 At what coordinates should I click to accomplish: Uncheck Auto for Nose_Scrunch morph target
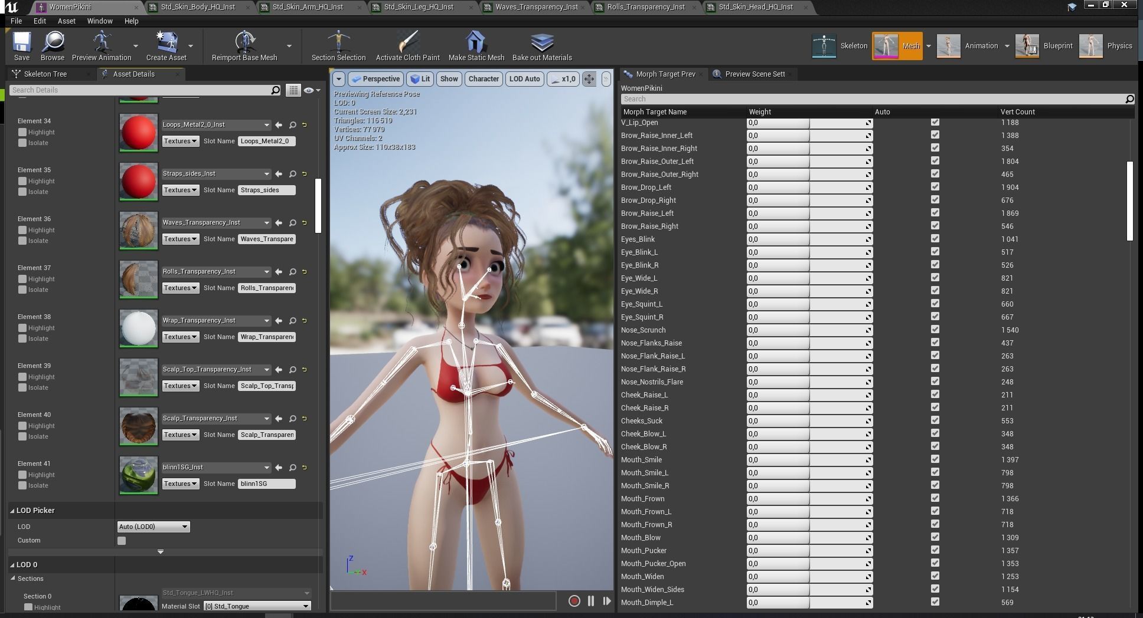point(935,330)
